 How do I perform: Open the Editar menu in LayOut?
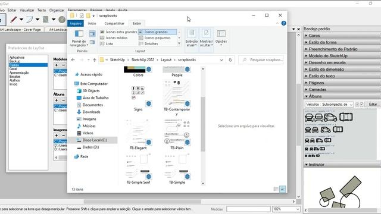tap(12, 10)
